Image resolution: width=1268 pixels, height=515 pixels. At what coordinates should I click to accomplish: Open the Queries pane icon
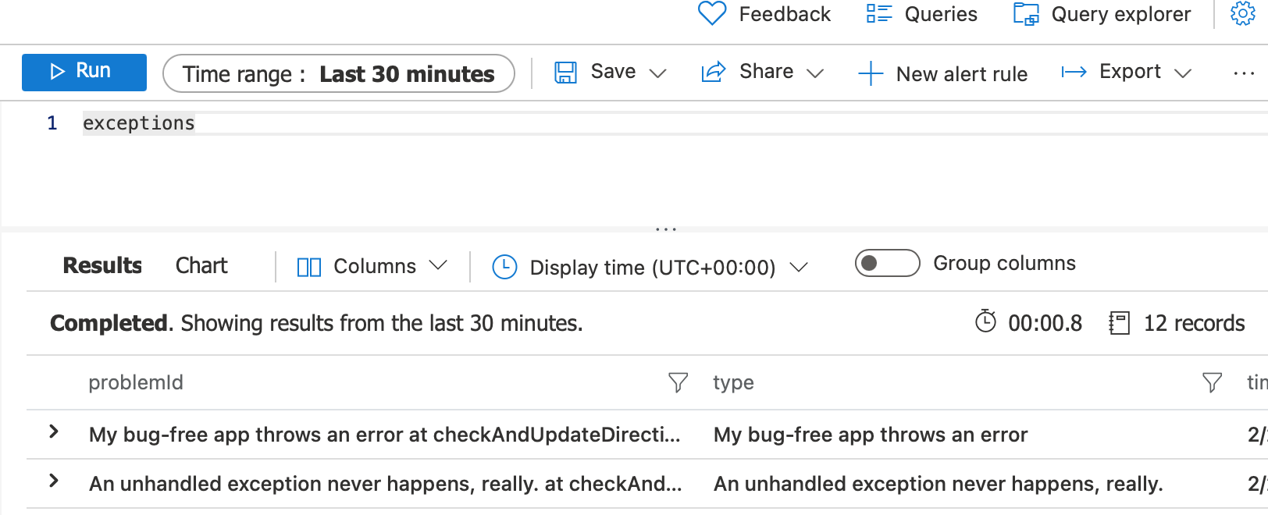(878, 13)
